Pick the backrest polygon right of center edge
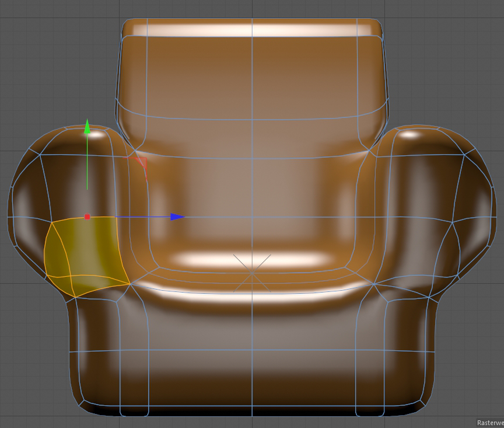Image resolution: width=504 pixels, height=428 pixels. (x=303, y=76)
